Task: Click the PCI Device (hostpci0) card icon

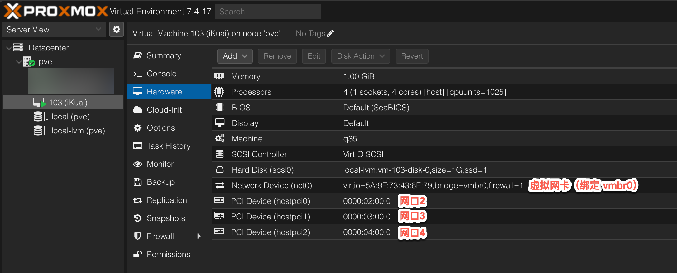Action: coord(219,200)
